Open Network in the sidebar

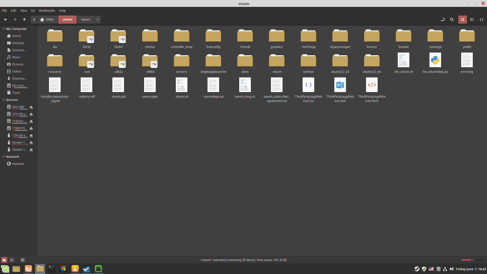coord(18,164)
